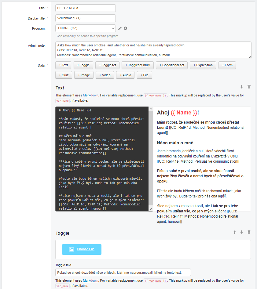Screen dimensions: 257x289
Task: Delete the Text element using trash icon
Action: 249,87
